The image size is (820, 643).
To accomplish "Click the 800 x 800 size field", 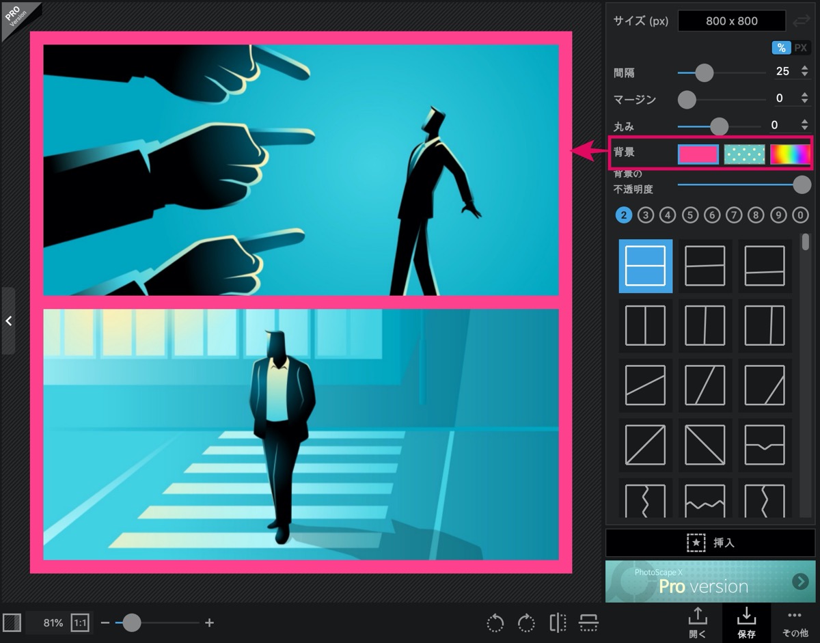I will tap(732, 21).
